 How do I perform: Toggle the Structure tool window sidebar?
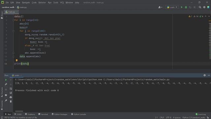[x=2, y=92]
